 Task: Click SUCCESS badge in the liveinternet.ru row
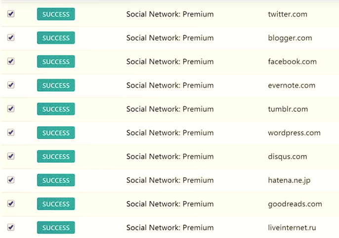point(56,228)
